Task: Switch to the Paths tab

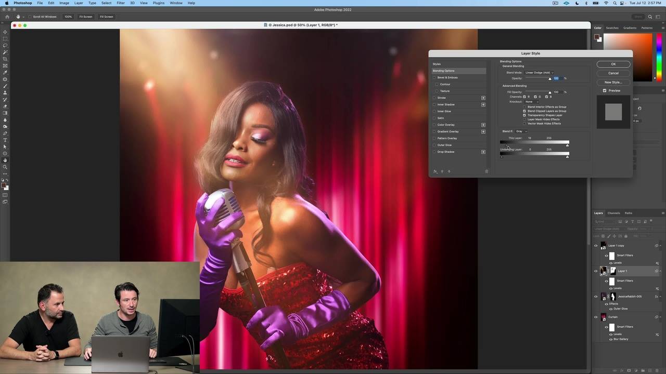Action: pos(629,213)
